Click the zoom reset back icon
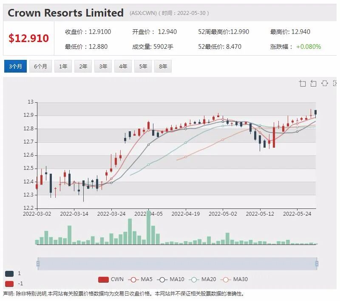 313,83
